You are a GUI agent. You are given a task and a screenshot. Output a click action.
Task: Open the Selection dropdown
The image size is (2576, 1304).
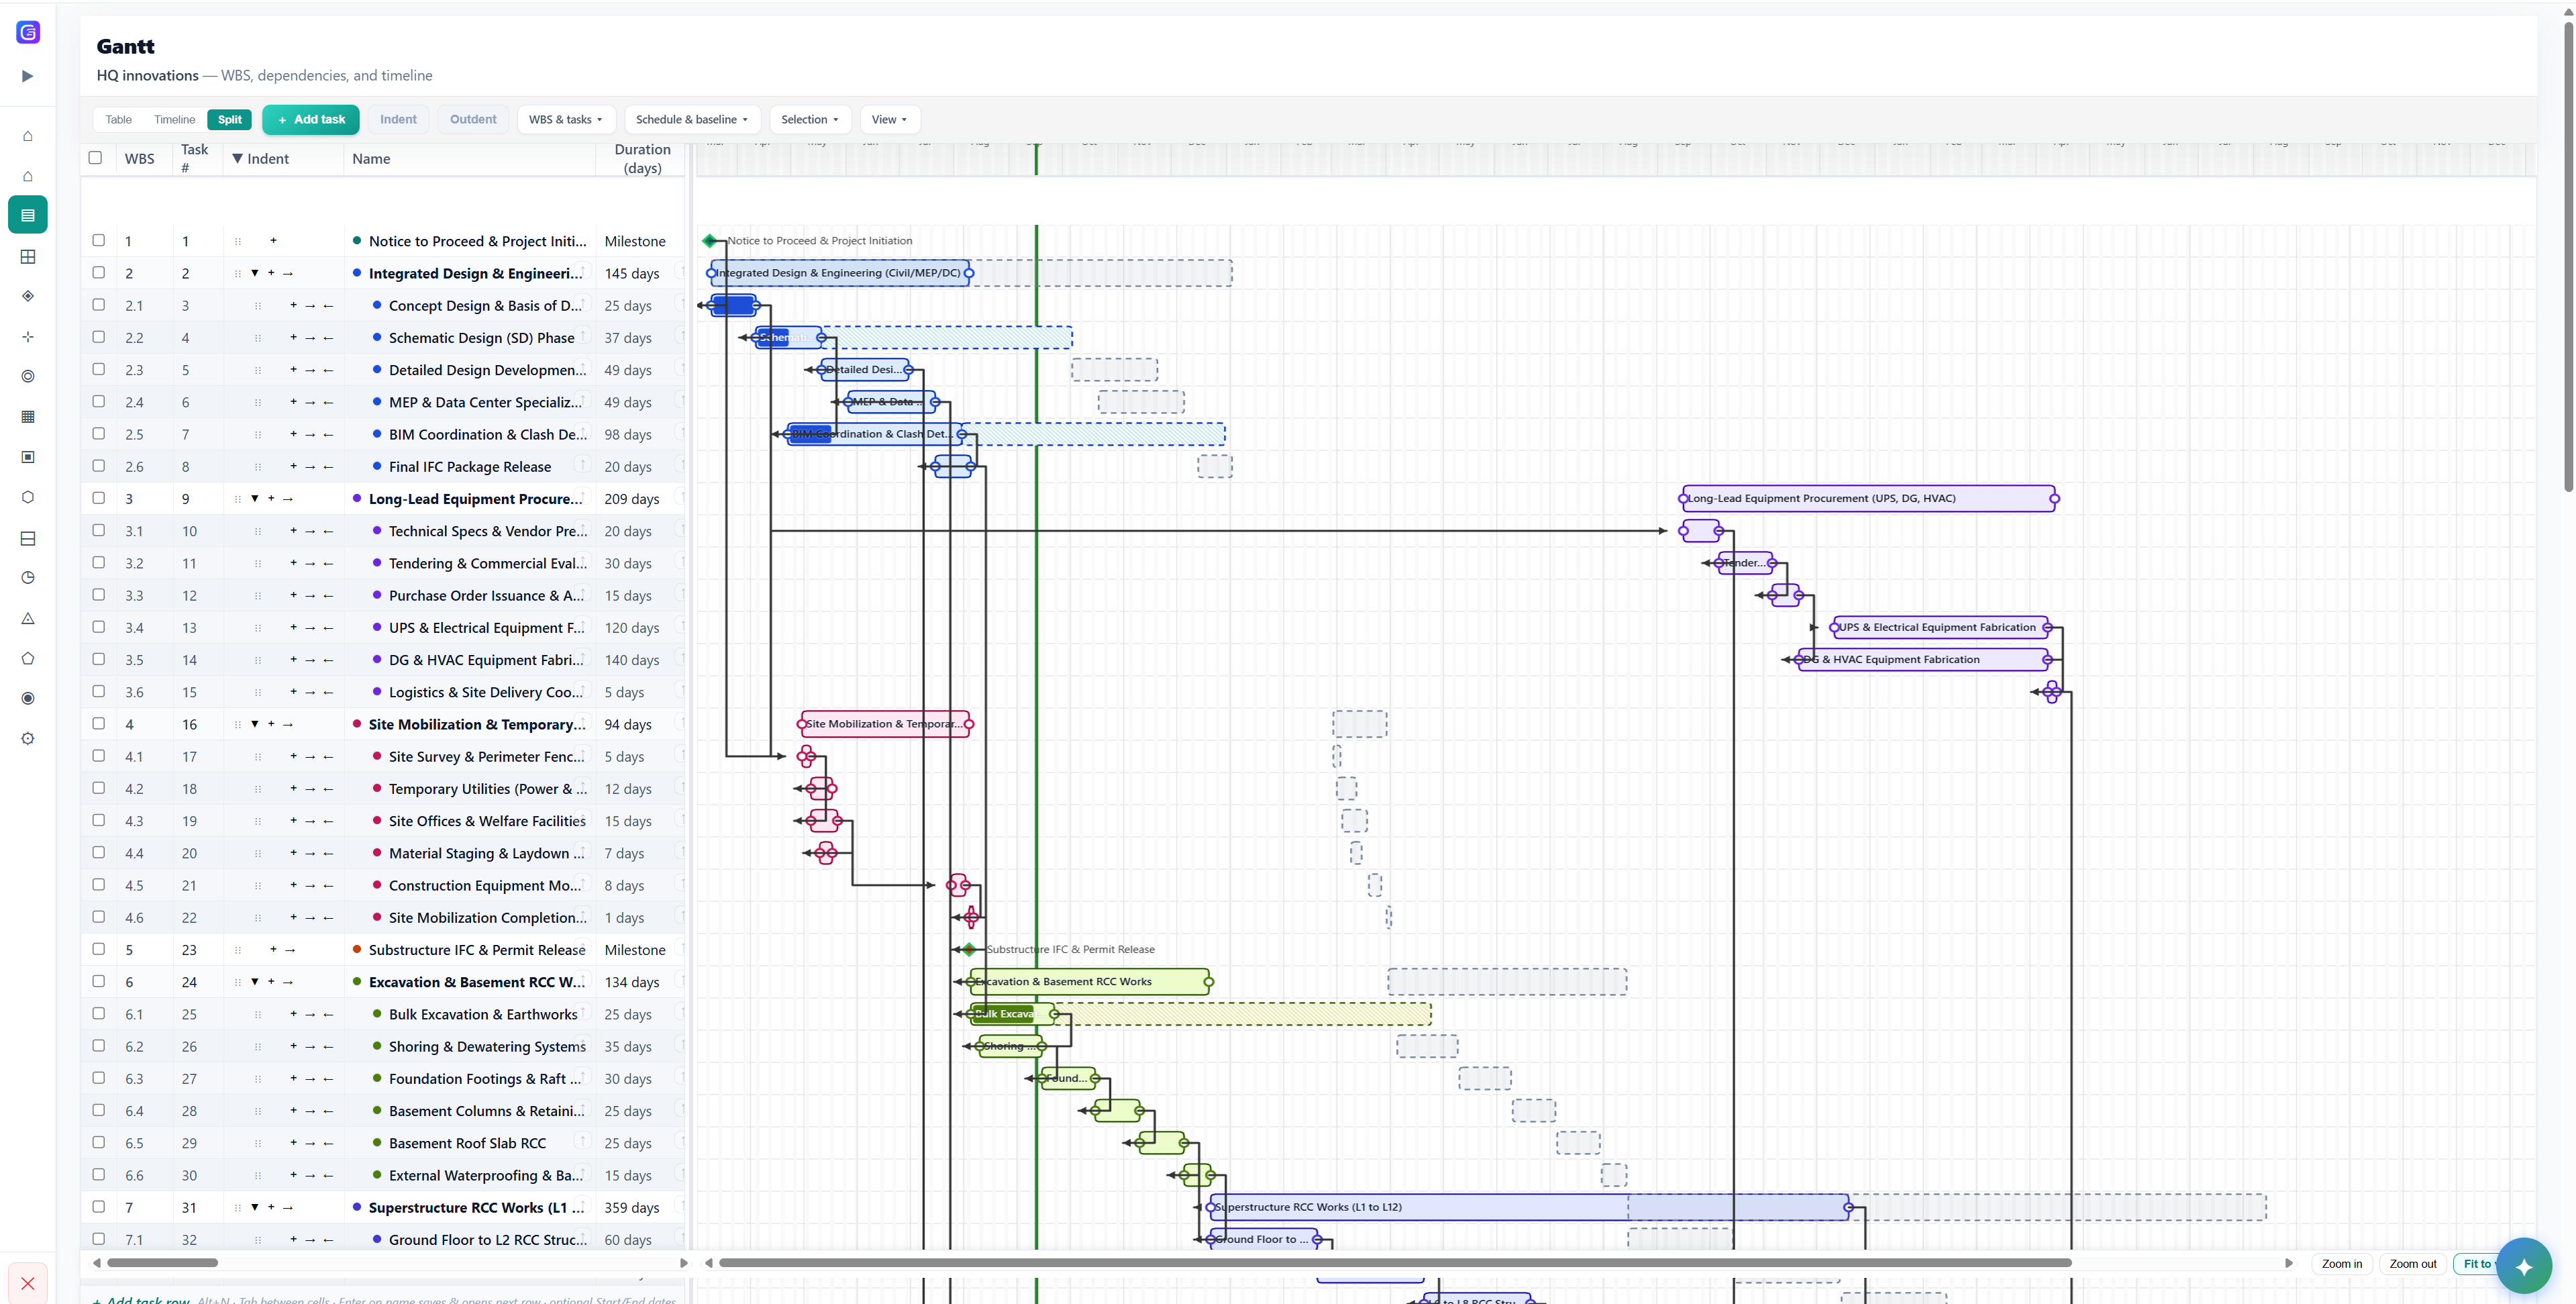810,120
